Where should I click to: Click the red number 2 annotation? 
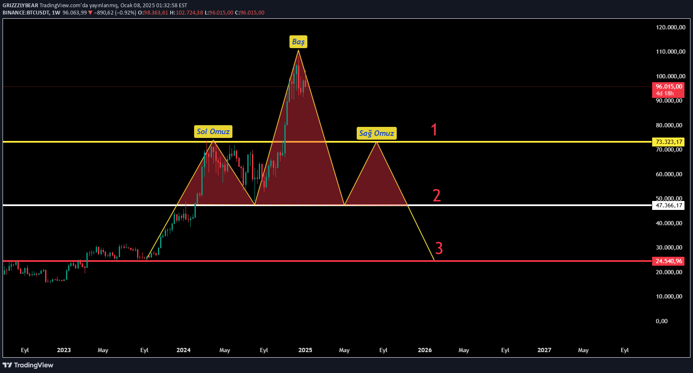tap(437, 195)
